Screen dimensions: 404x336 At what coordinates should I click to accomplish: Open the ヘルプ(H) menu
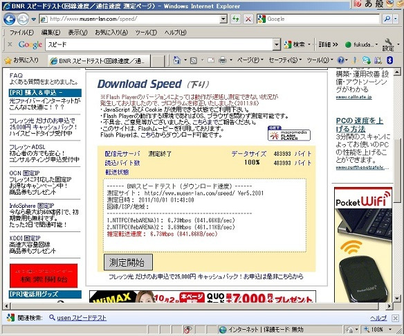pos(176,33)
